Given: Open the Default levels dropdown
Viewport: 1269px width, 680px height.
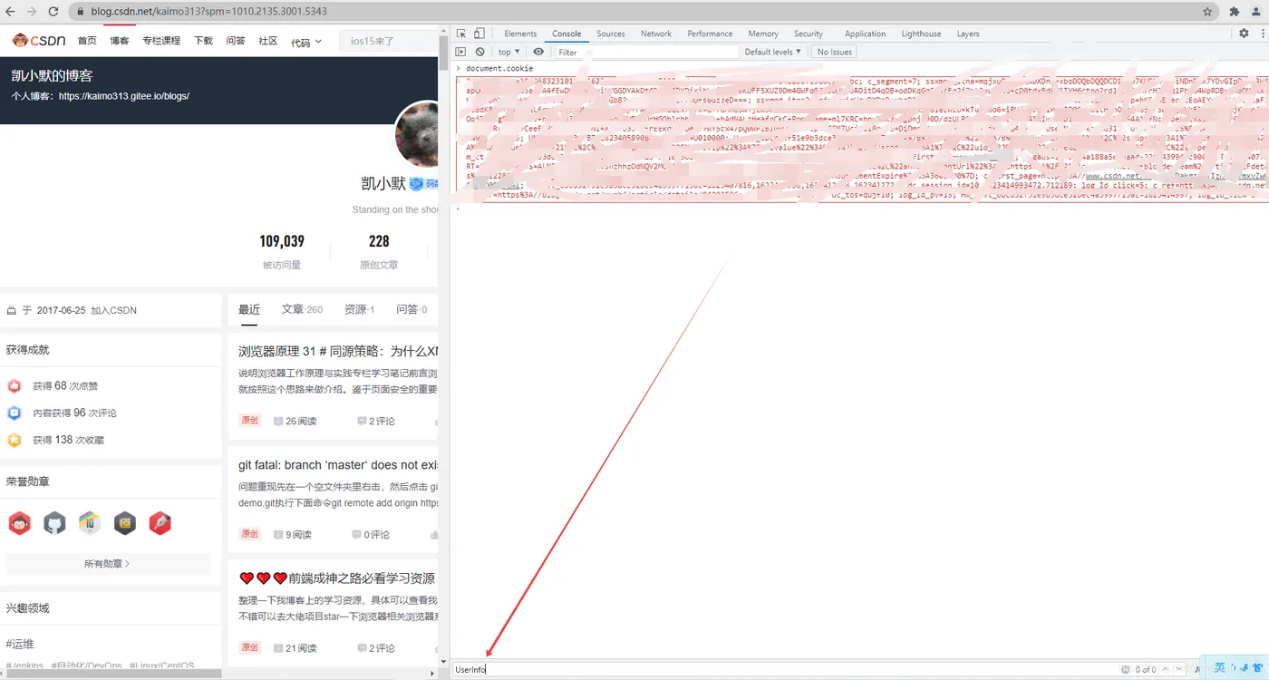Looking at the screenshot, I should pos(771,52).
